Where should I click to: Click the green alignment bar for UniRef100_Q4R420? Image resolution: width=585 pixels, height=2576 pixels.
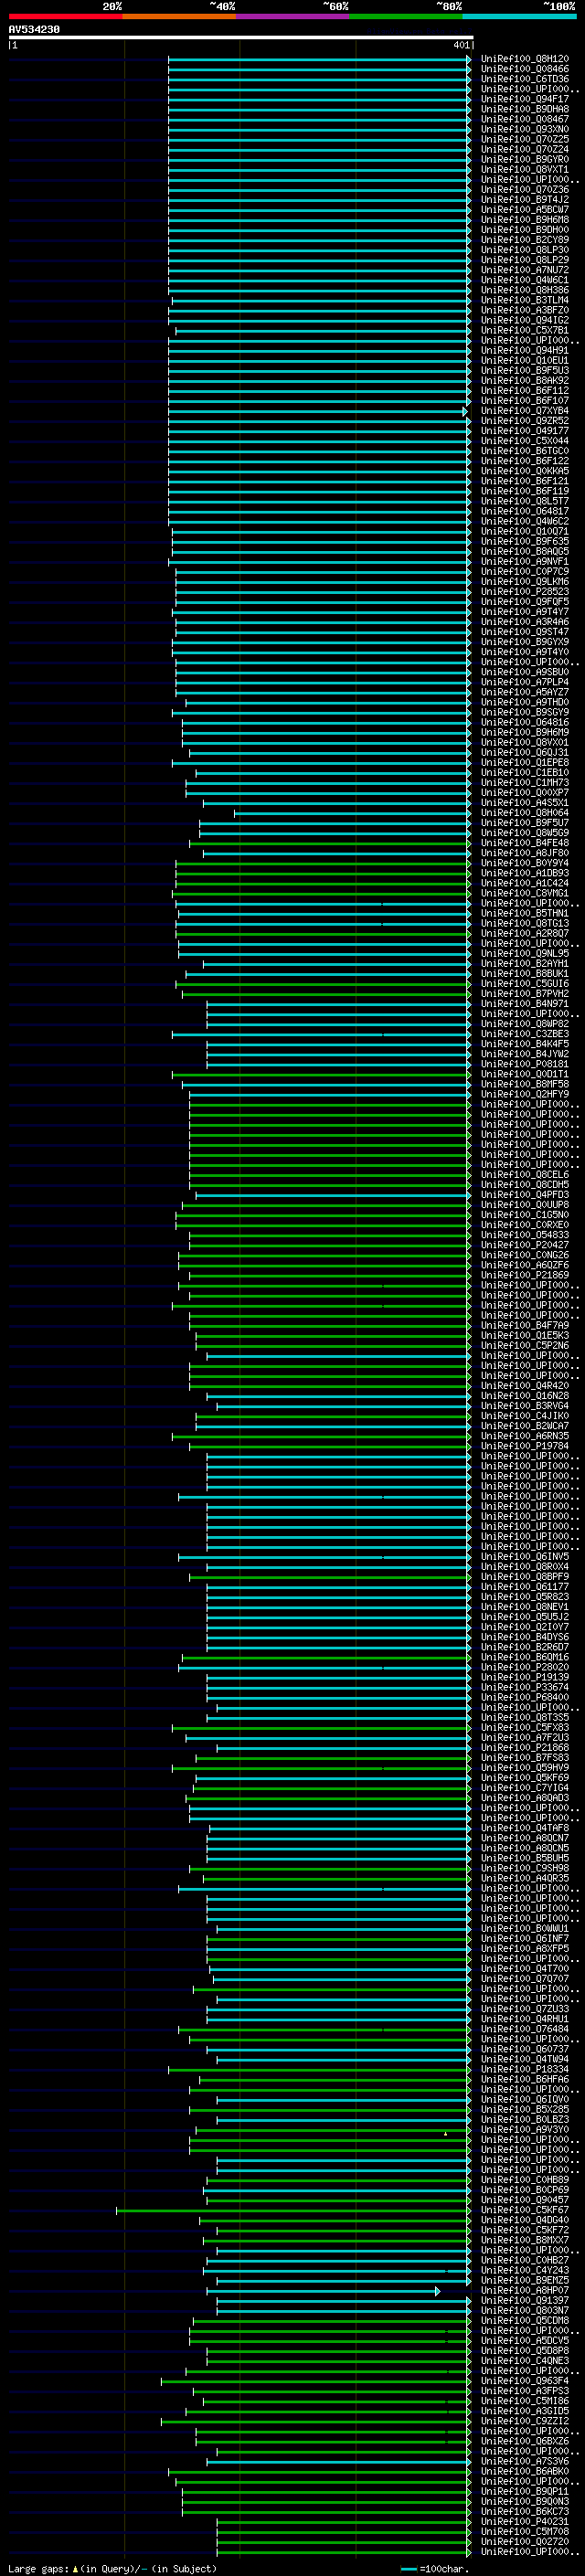(x=329, y=1387)
